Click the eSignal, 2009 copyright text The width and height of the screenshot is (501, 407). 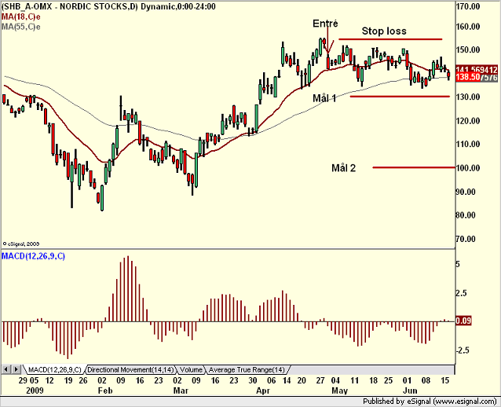click(20, 244)
